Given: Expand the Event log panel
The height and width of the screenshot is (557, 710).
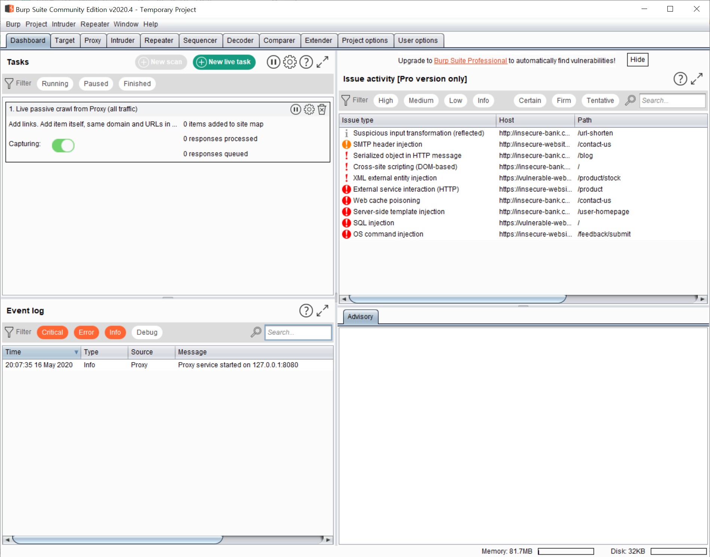Looking at the screenshot, I should point(322,310).
